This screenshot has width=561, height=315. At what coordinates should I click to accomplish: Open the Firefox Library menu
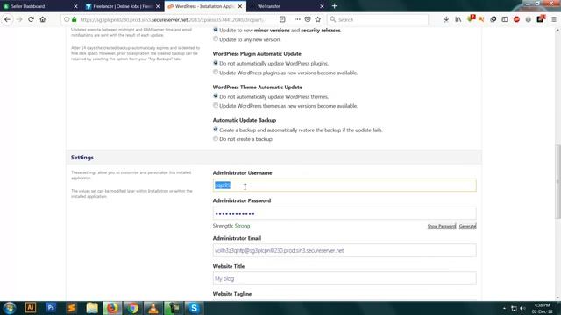(x=458, y=19)
